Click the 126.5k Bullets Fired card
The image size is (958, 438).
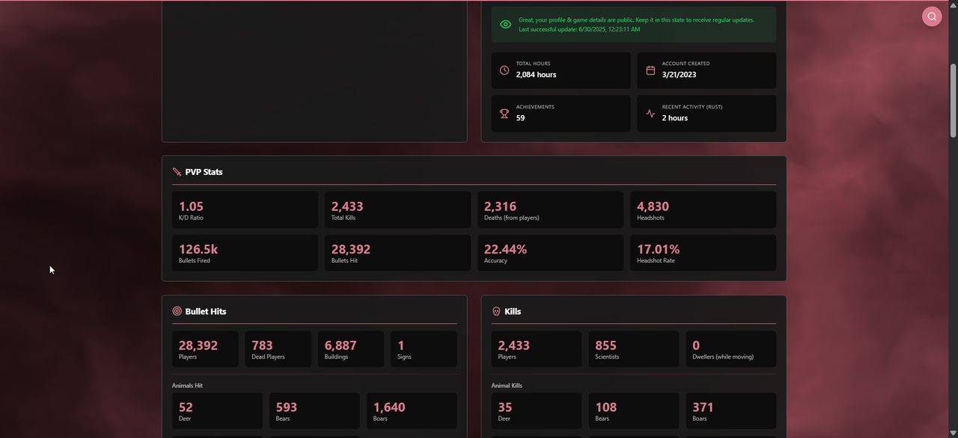245,253
